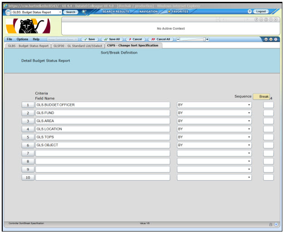The image size is (284, 233).
Task: Click the help question mark icon beside Logout
Action: pos(250,11)
